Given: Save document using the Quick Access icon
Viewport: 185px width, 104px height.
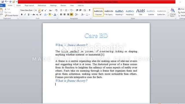Looking at the screenshot, I should pos(3,2).
